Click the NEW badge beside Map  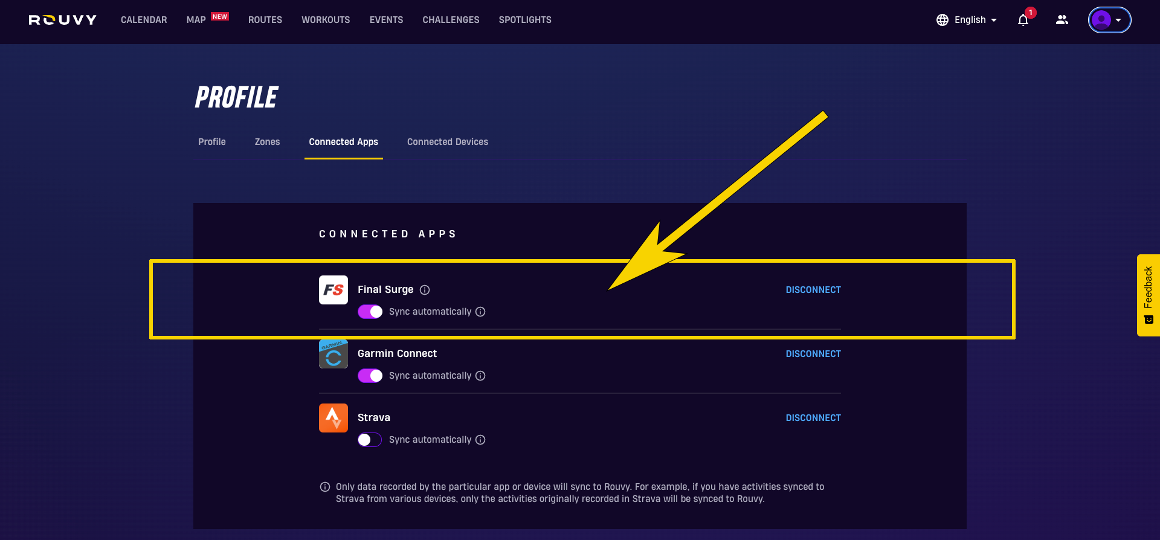pyautogui.click(x=220, y=16)
